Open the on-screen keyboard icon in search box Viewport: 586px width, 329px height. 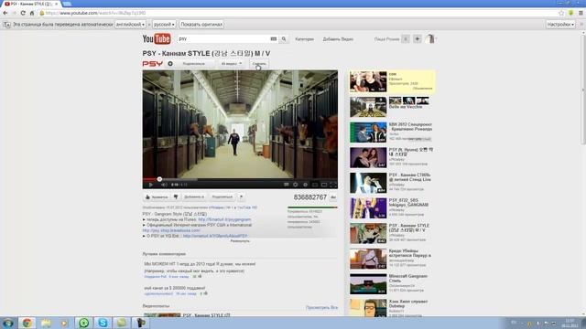(274, 38)
